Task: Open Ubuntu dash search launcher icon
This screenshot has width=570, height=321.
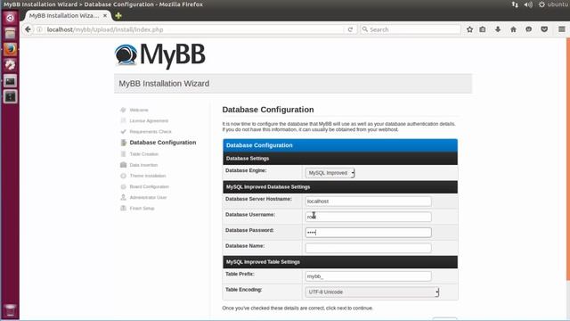Action: pyautogui.click(x=10, y=18)
